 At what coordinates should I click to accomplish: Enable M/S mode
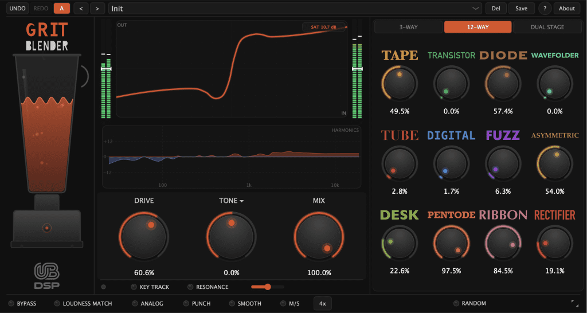click(290, 303)
